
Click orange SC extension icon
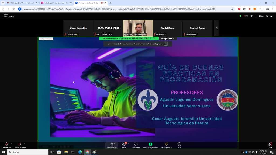[x=255, y=9]
